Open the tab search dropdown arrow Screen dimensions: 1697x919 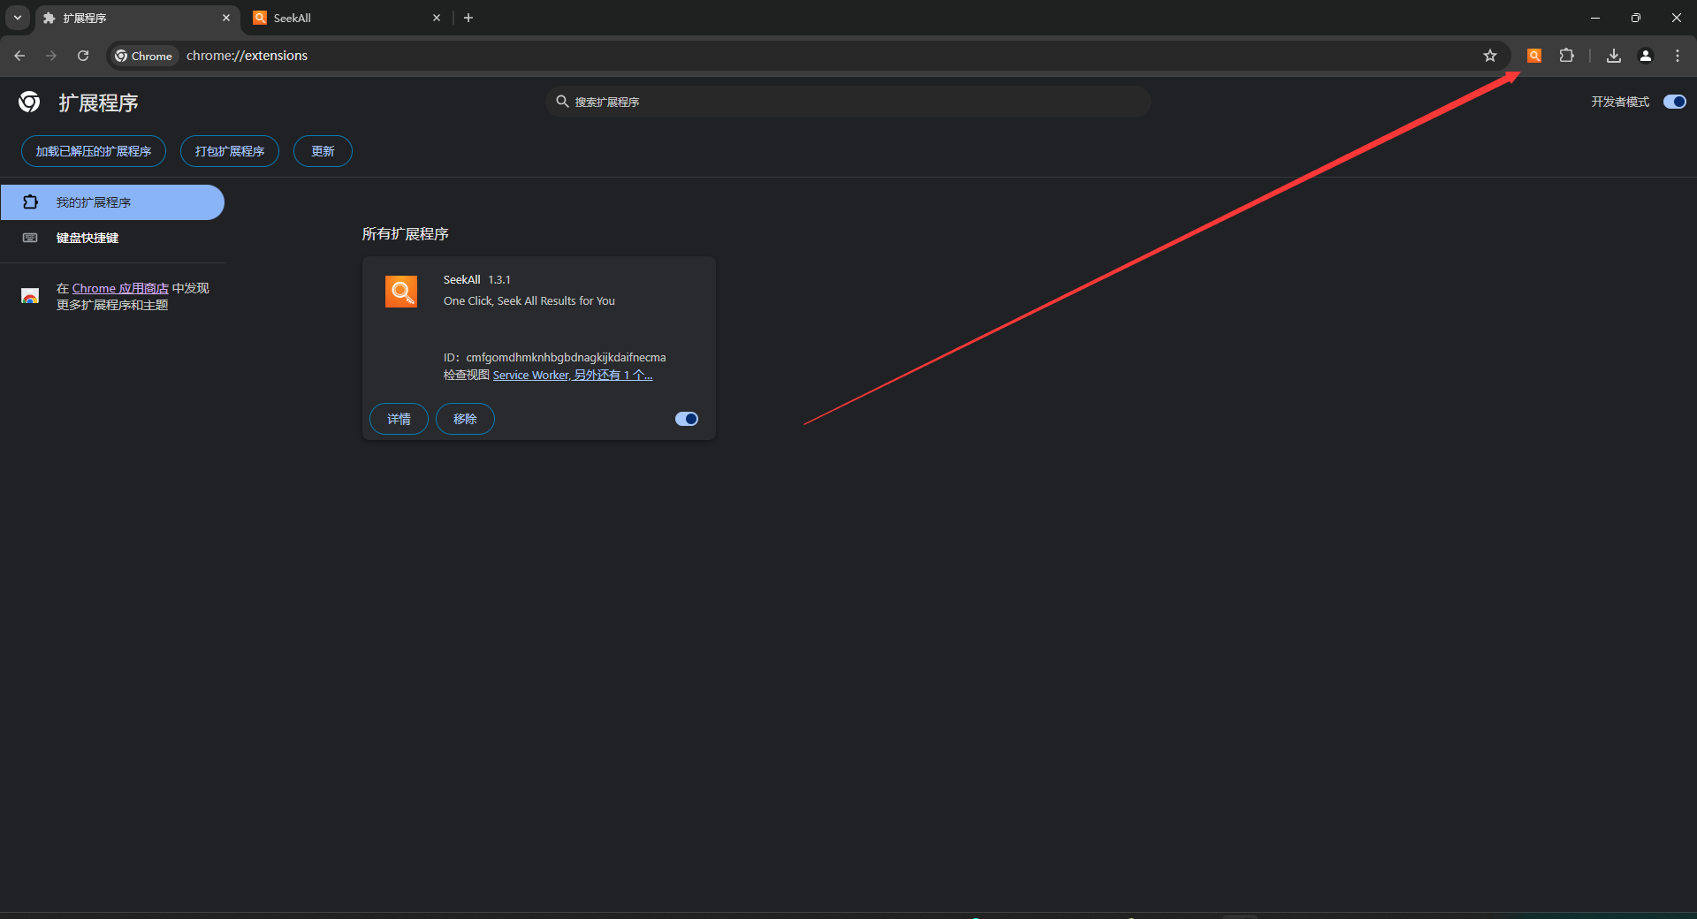18,18
